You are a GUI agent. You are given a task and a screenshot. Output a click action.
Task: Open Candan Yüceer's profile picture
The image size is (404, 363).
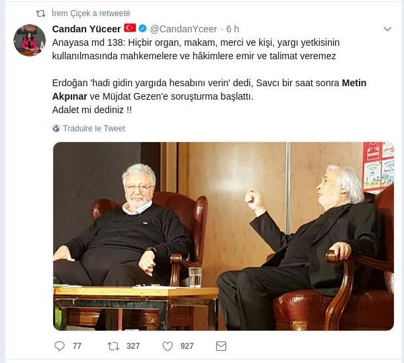[30, 40]
